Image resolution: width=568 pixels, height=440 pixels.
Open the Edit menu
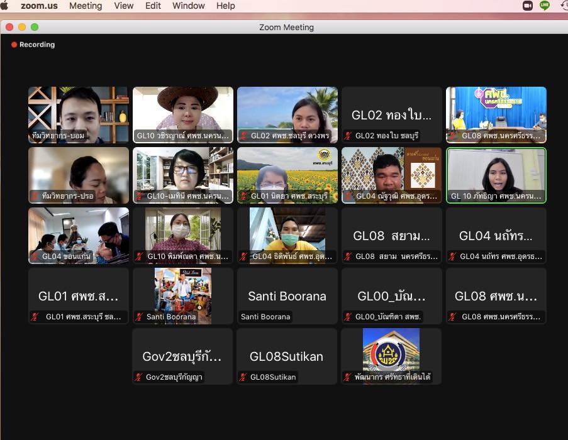click(153, 6)
